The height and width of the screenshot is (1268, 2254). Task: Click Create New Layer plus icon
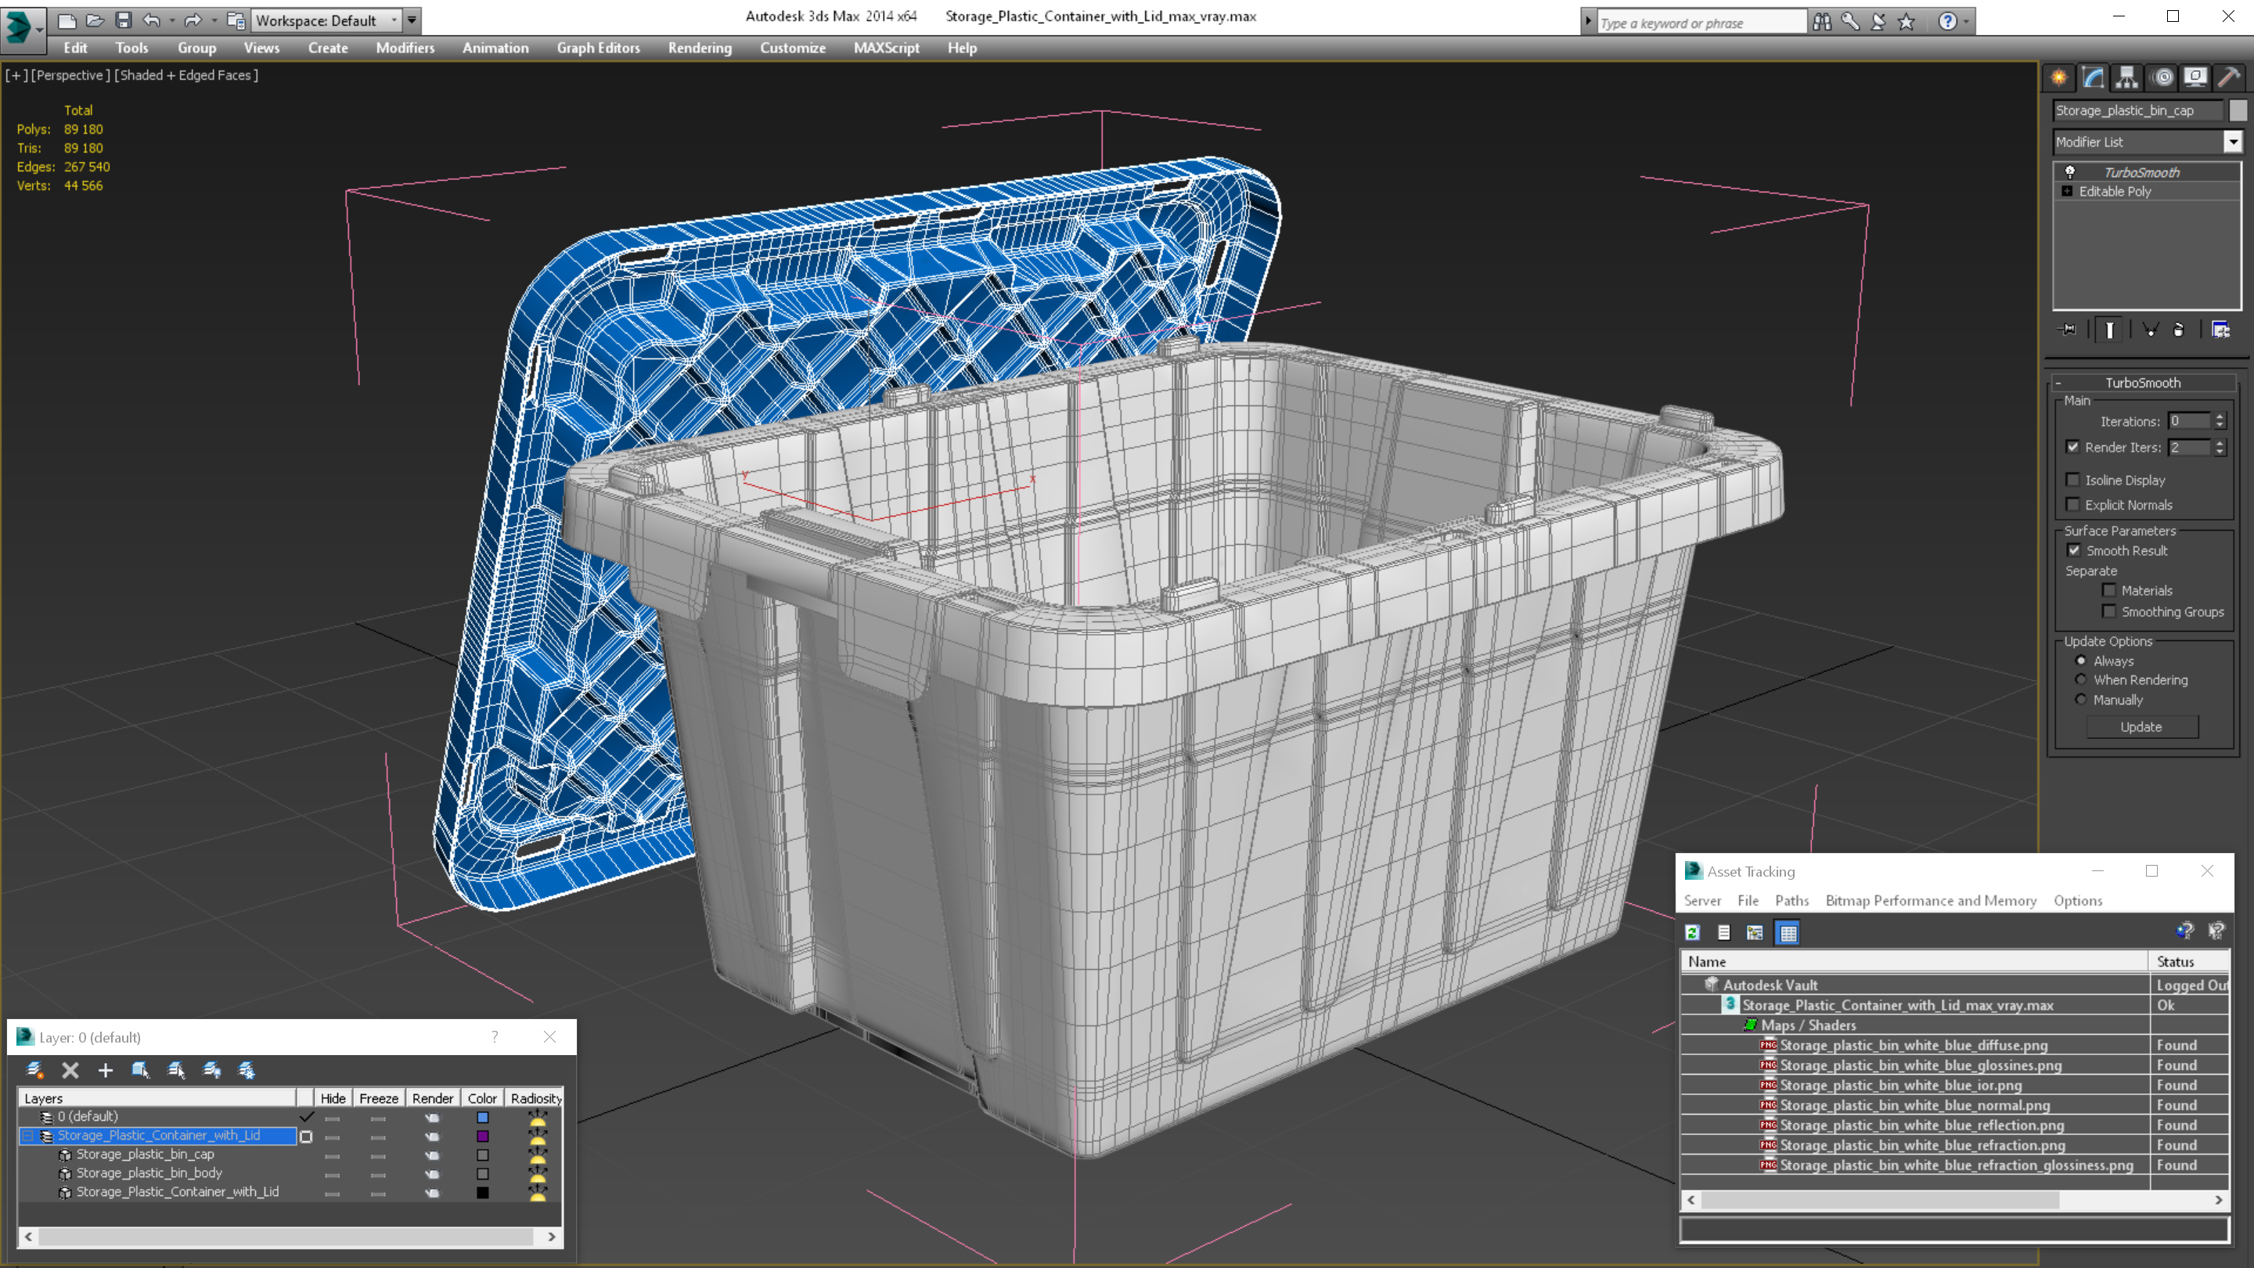coord(105,1070)
